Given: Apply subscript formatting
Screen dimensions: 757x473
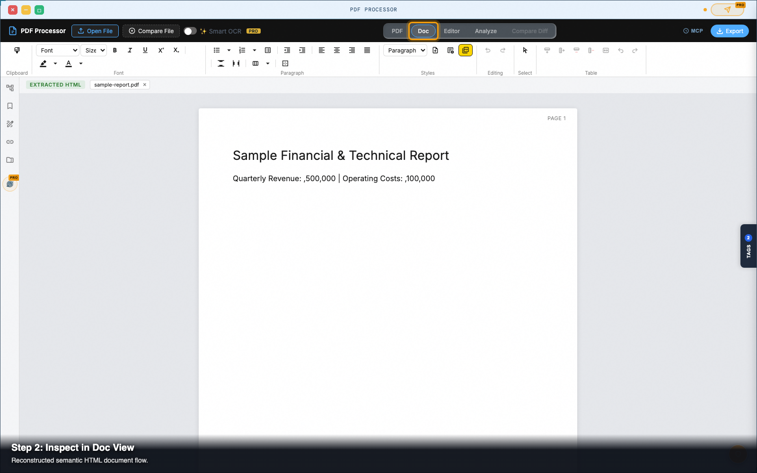Looking at the screenshot, I should 176,50.
